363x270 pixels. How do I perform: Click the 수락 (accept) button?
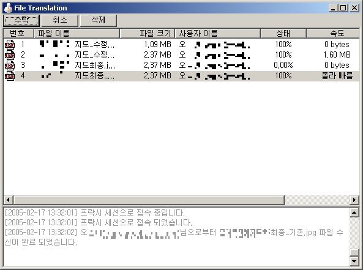click(21, 20)
